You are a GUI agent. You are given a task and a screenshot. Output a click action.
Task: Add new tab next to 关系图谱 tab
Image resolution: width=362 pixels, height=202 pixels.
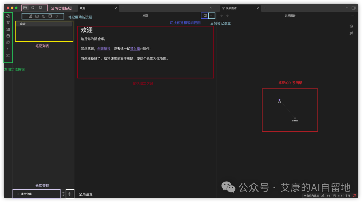pos(265,8)
